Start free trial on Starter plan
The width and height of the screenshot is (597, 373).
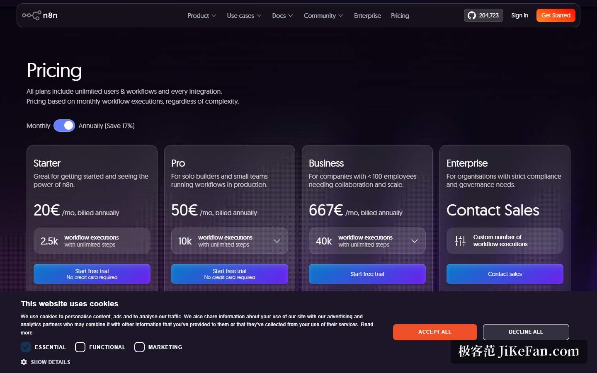coord(92,274)
